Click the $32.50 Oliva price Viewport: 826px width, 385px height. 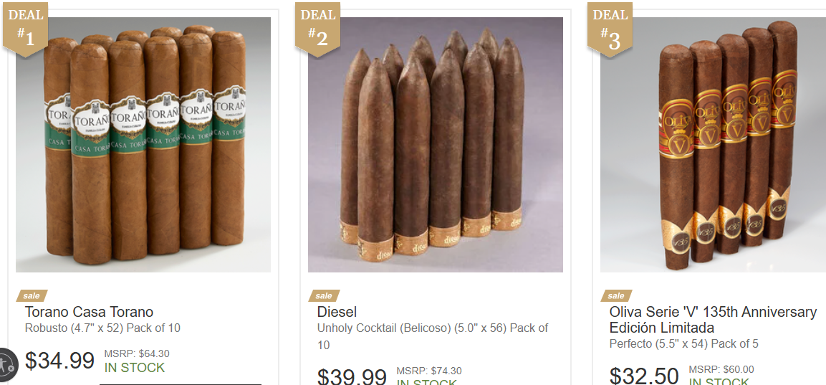point(644,375)
